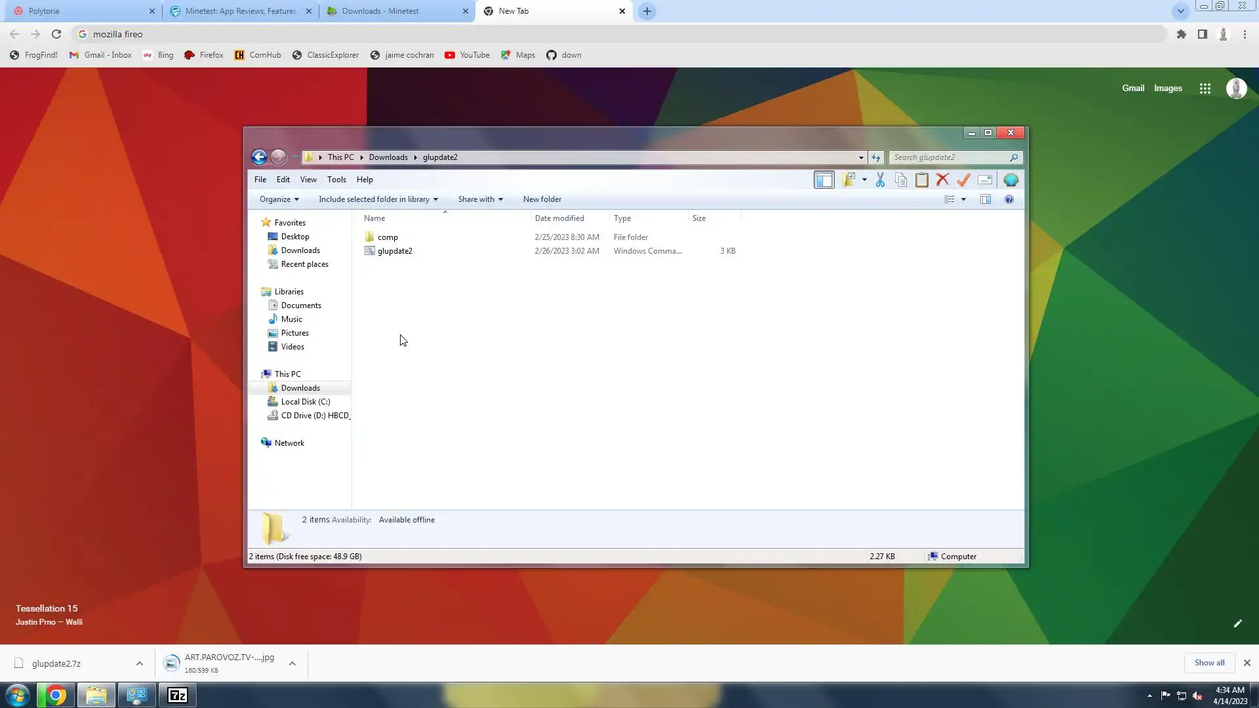Open the view options dropdown arrow

click(x=963, y=199)
